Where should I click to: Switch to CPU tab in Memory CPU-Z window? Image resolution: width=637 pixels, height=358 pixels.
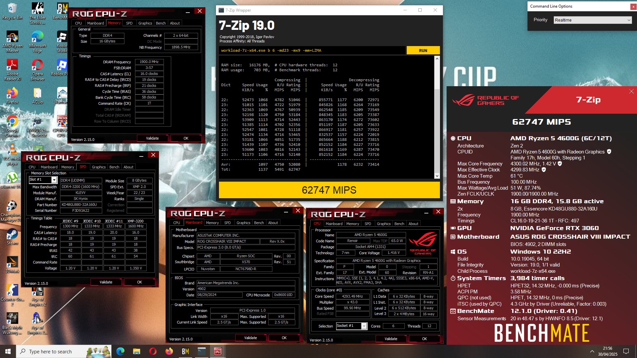click(x=78, y=23)
